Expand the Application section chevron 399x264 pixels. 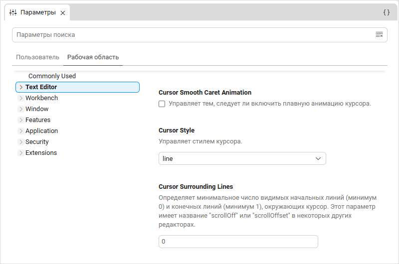21,131
